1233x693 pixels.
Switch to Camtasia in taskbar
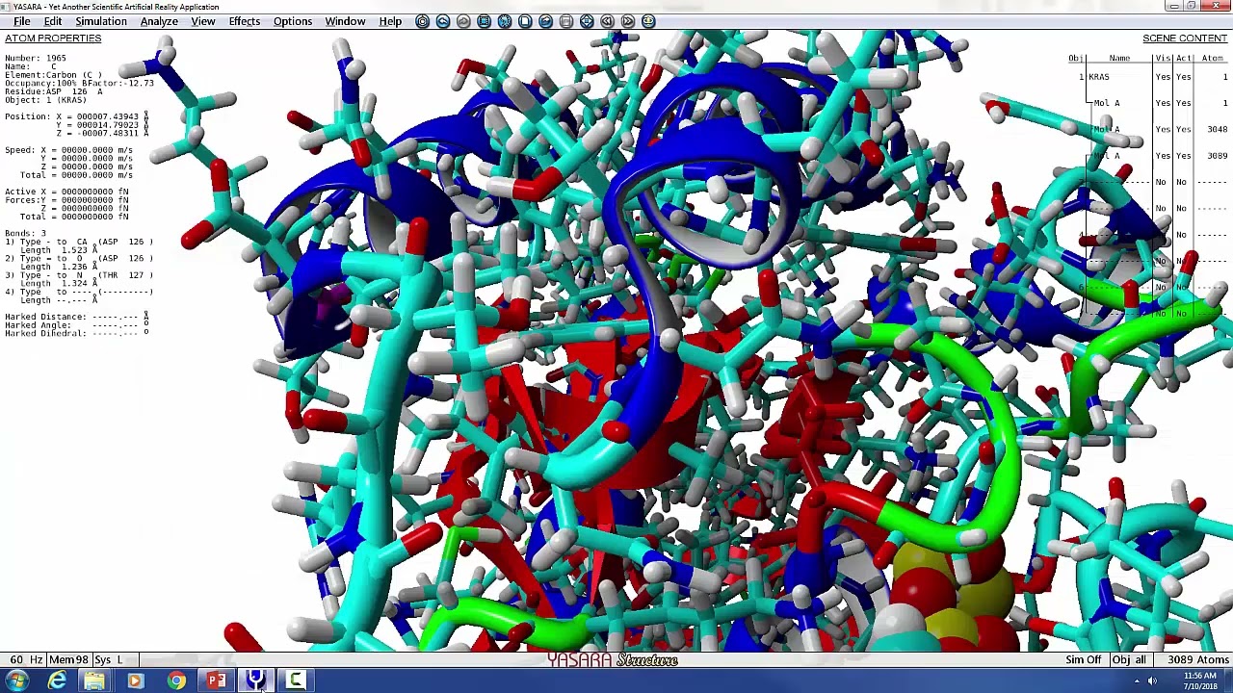(x=296, y=681)
